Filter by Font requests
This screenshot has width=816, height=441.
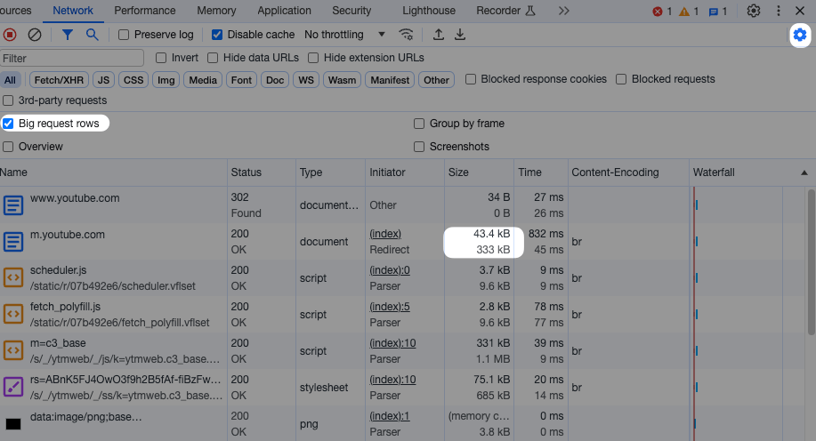(x=241, y=80)
